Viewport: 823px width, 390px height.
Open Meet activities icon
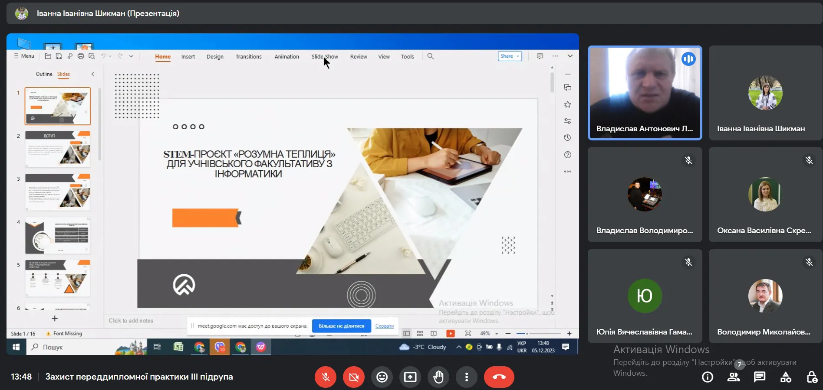pyautogui.click(x=786, y=377)
